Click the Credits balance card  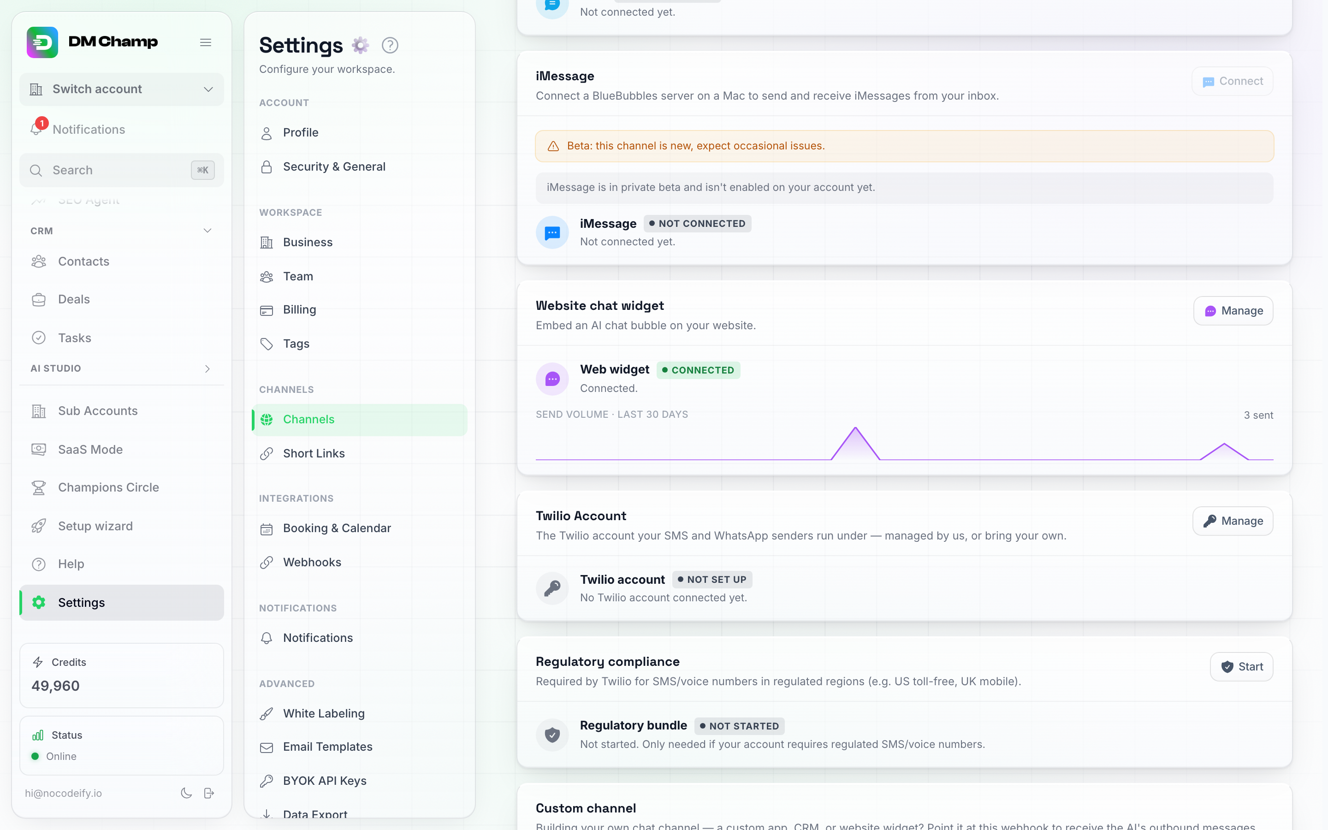pyautogui.click(x=122, y=676)
